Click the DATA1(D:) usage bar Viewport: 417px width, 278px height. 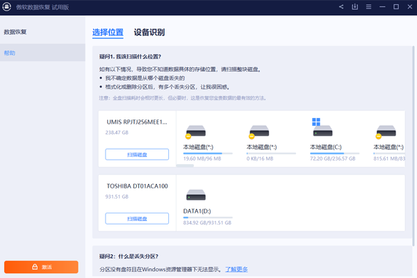click(207, 218)
